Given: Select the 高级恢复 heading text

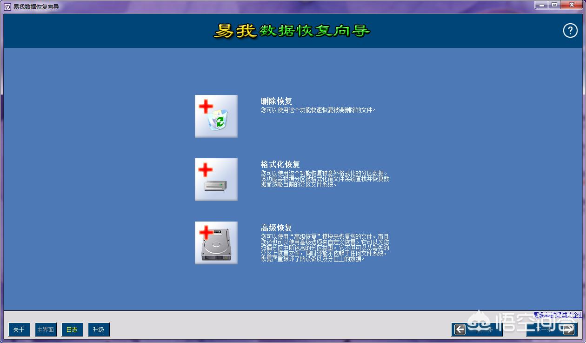Looking at the screenshot, I should (277, 228).
